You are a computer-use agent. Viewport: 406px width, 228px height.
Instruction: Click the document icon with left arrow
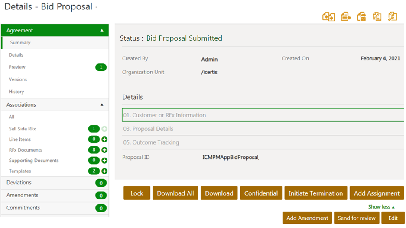click(x=345, y=16)
